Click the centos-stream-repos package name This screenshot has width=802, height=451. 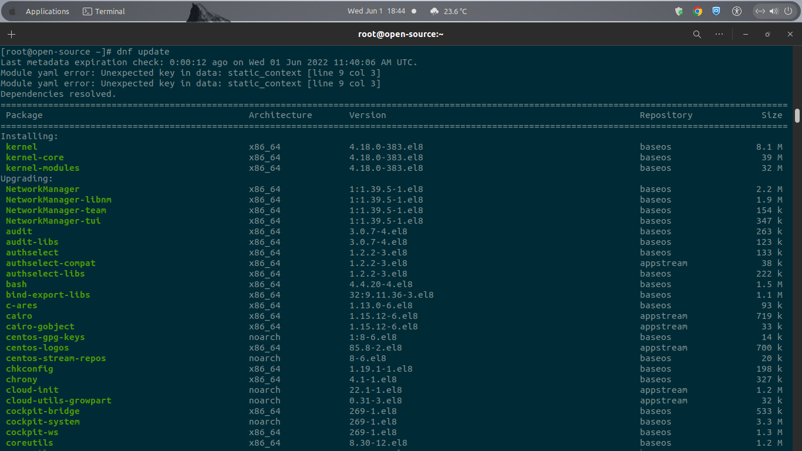[56, 358]
